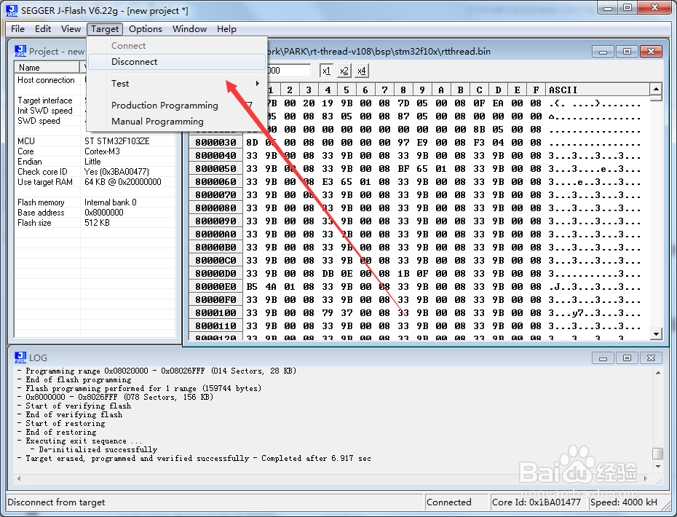Select the Core row showing Cortex-M3
The image size is (677, 517).
95,151
